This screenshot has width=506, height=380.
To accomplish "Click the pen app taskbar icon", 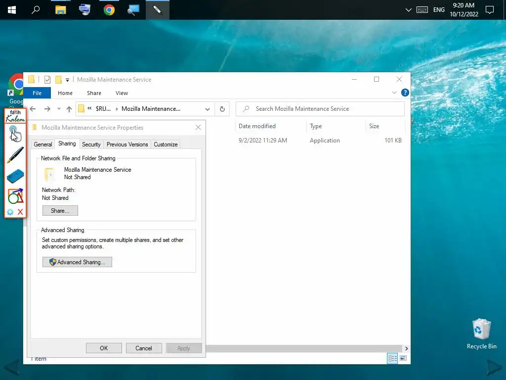I will [x=157, y=10].
